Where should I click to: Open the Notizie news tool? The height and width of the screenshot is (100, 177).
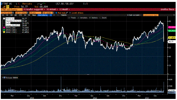tap(93, 18)
